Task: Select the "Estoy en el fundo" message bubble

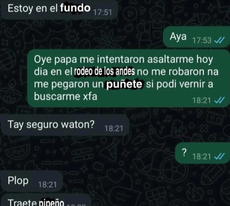Action: click(x=59, y=9)
